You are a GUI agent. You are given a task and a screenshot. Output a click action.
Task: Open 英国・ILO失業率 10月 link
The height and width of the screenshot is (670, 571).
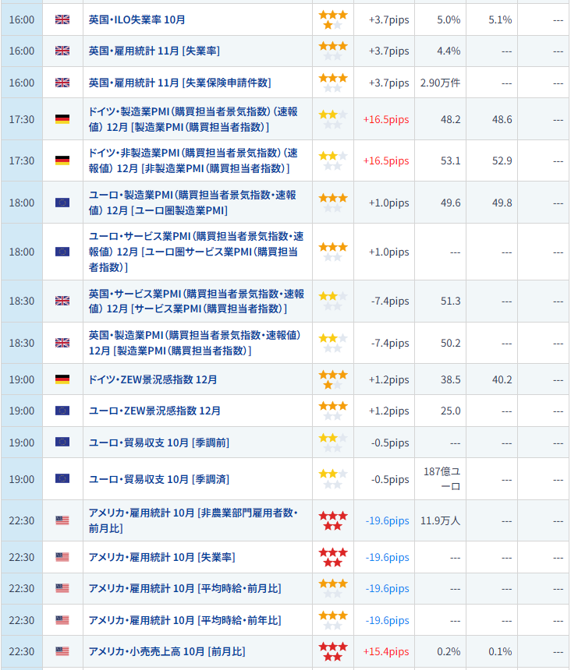coord(137,19)
